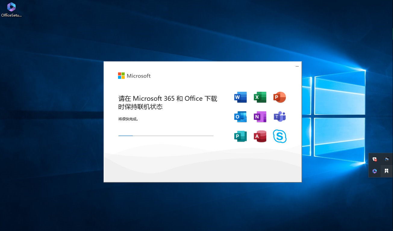Click the Outlook icon

pyautogui.click(x=240, y=117)
